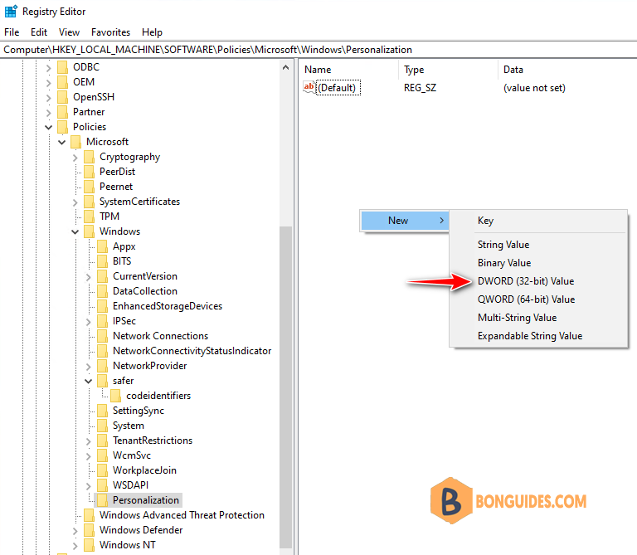Open the Edit menu

(x=39, y=32)
